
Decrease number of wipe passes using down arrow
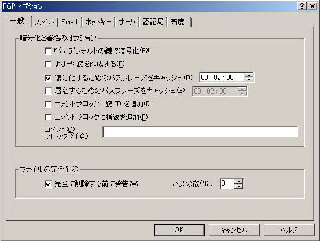pos(238,186)
